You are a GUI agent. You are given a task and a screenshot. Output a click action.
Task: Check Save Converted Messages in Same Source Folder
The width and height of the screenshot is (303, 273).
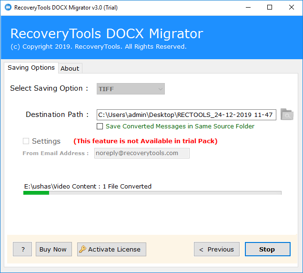pos(100,126)
